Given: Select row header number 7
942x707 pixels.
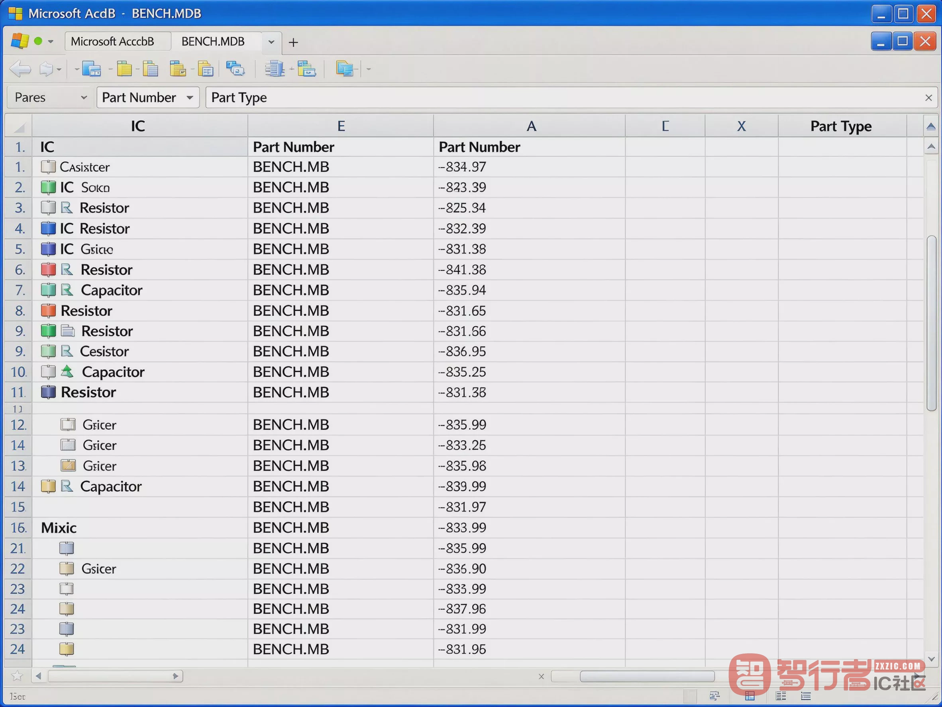Looking at the screenshot, I should (x=19, y=290).
